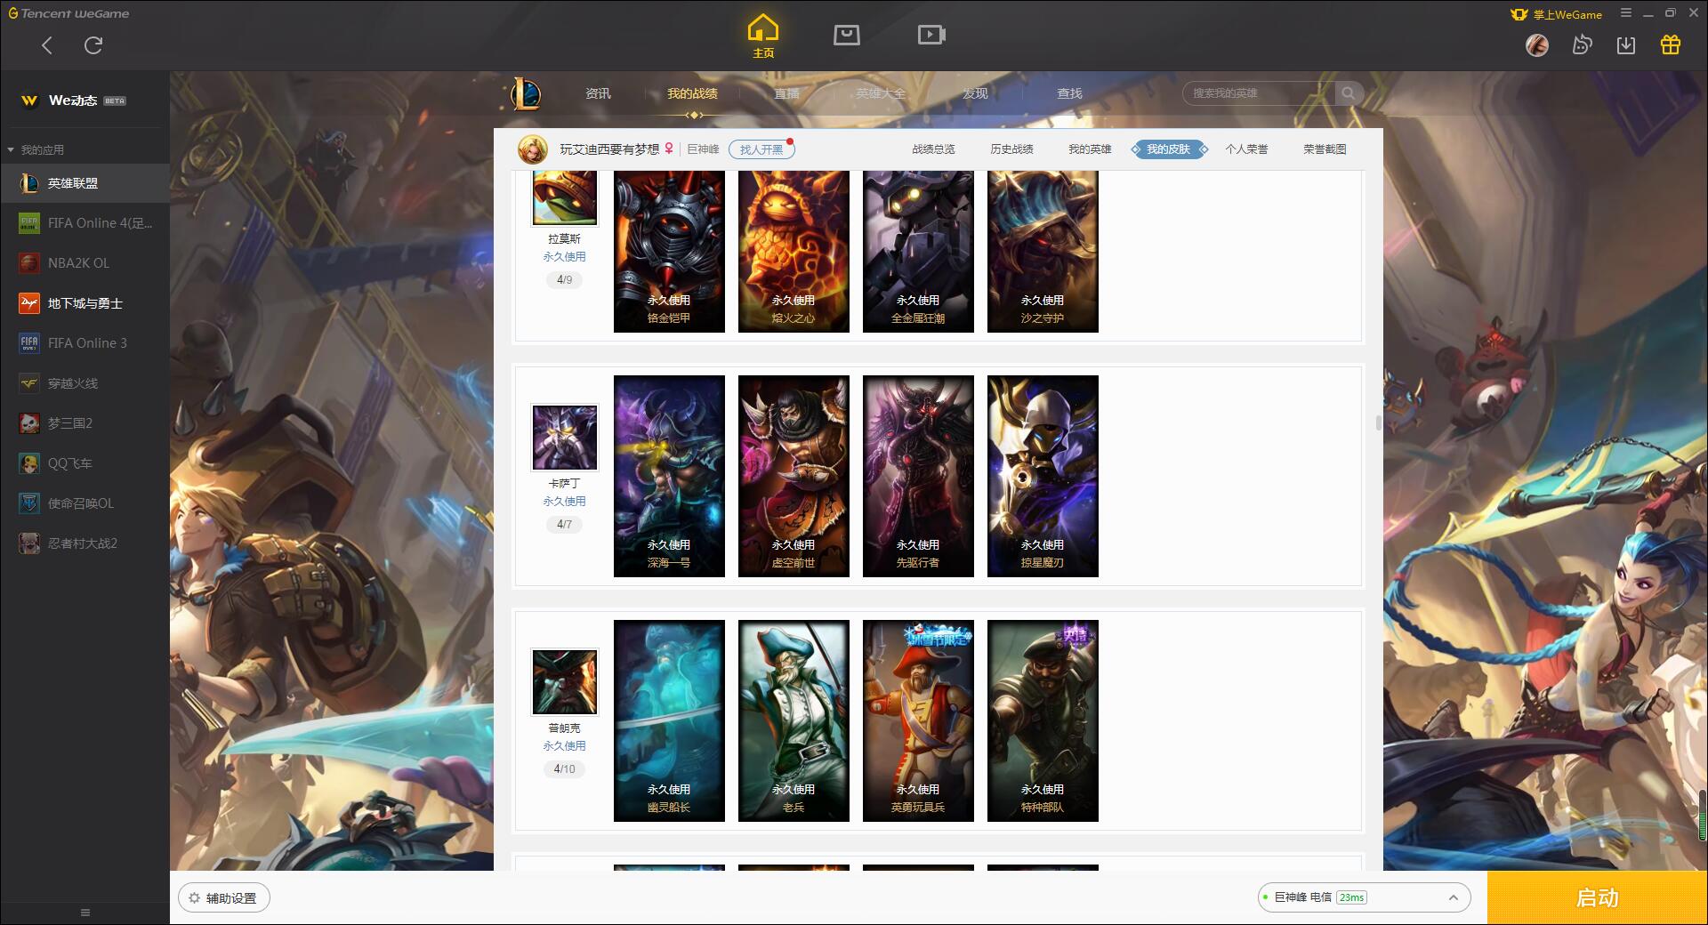Open the 铬金铠甲 skin card
This screenshot has width=1708, height=925.
pyautogui.click(x=669, y=252)
